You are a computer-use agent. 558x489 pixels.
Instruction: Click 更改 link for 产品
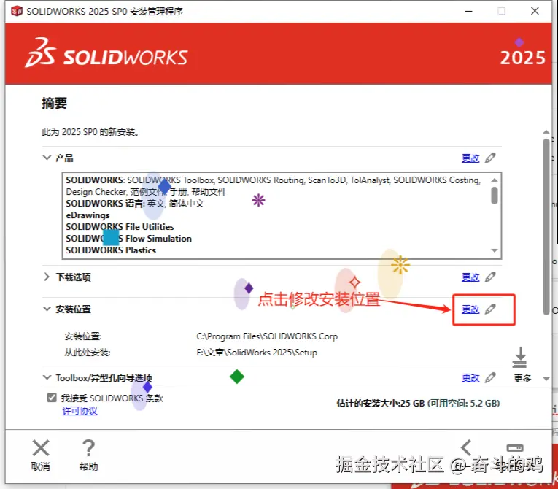point(470,158)
